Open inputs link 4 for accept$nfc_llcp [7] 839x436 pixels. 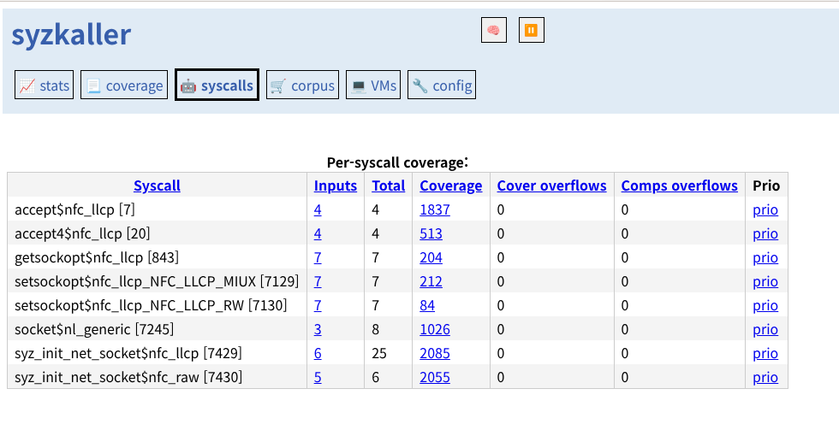tap(318, 209)
